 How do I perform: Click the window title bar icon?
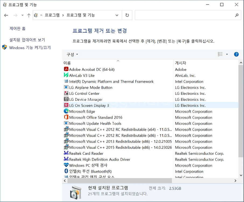(x=5, y=5)
